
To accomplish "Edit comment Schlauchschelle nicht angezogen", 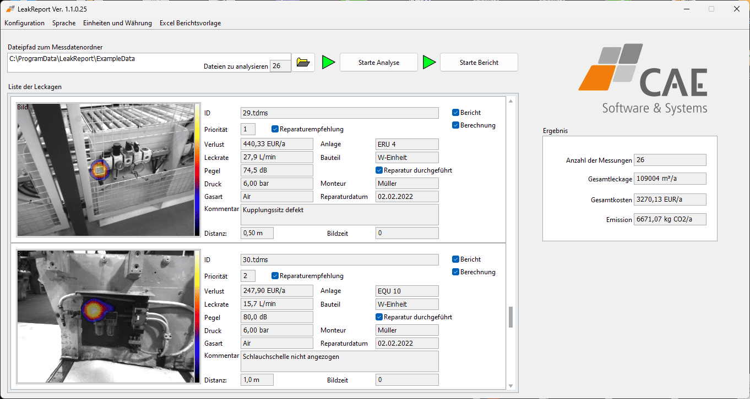I will point(339,361).
